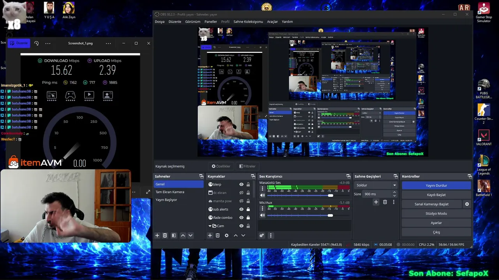The height and width of the screenshot is (280, 499).
Task: Mute the Mic/Aux speaker icon
Action: [262, 215]
